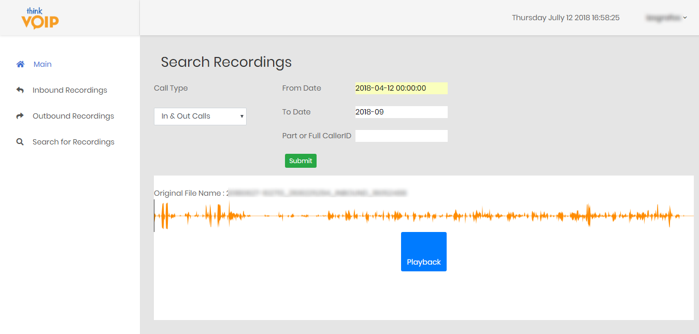Click the From Date field
The image size is (699, 334).
401,88
